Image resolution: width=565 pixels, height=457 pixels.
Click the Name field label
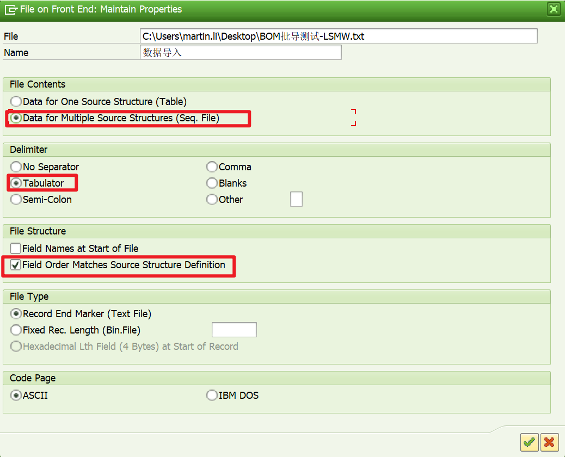click(x=16, y=53)
